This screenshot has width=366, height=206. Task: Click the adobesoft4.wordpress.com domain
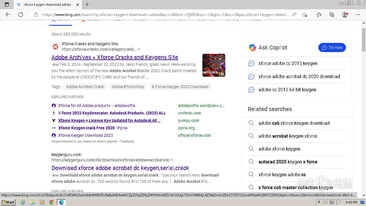pos(201,106)
